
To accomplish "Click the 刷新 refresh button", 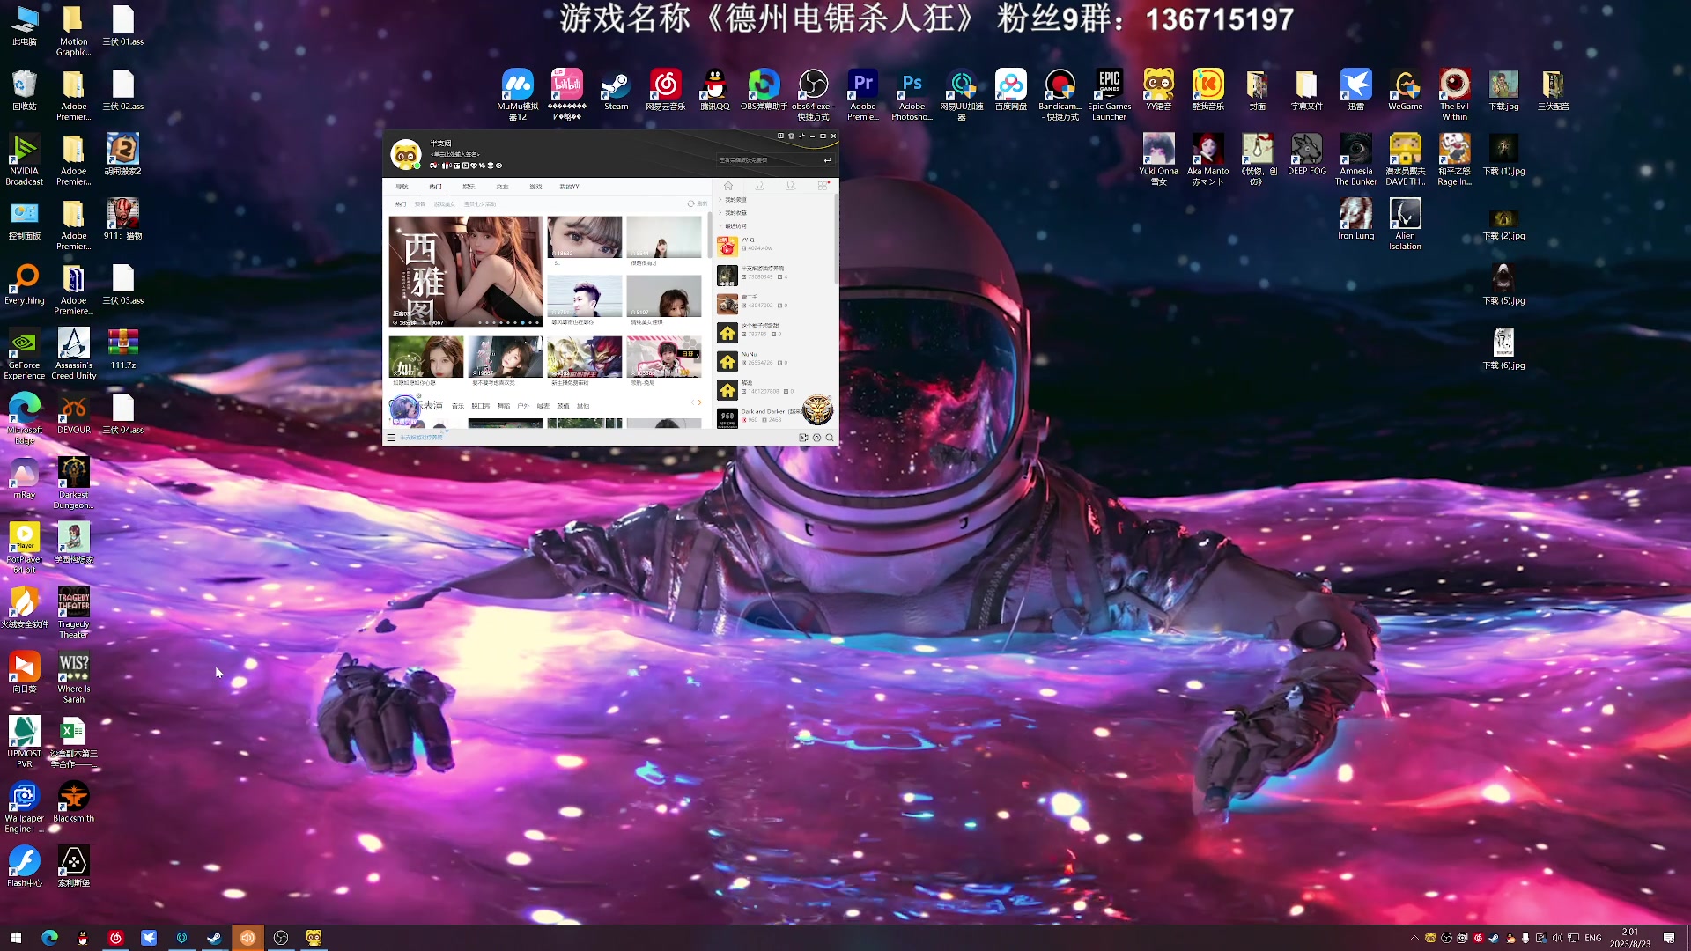I will pyautogui.click(x=698, y=203).
